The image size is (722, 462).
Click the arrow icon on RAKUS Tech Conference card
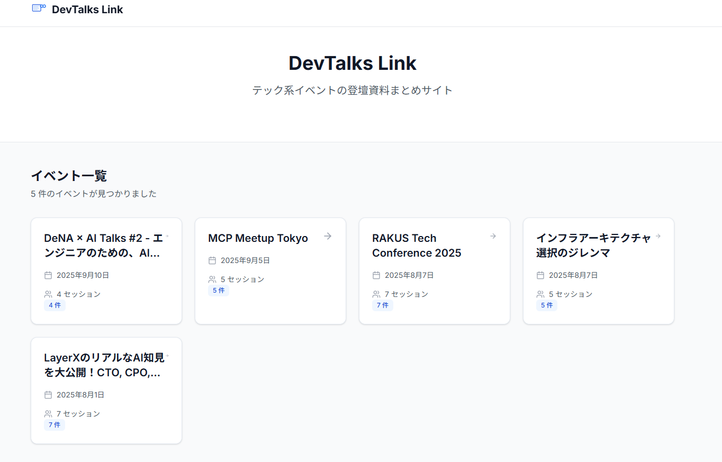coord(493,236)
